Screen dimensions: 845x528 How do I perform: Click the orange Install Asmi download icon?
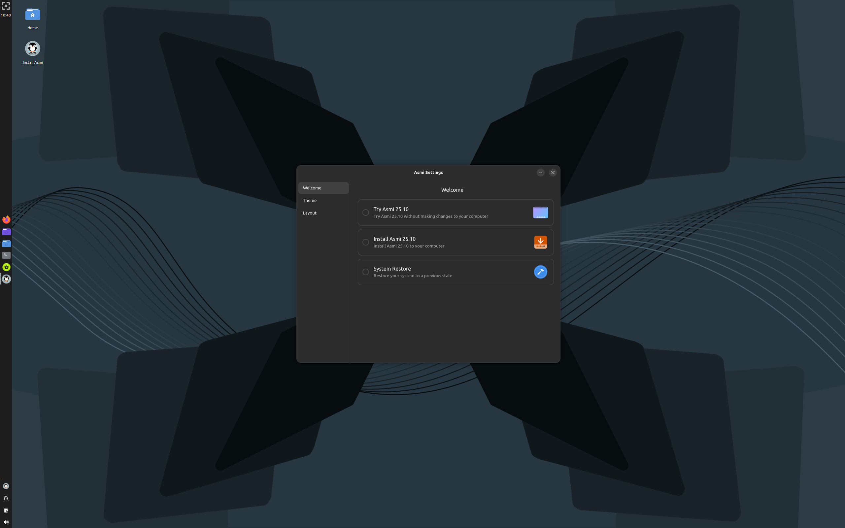click(x=541, y=242)
